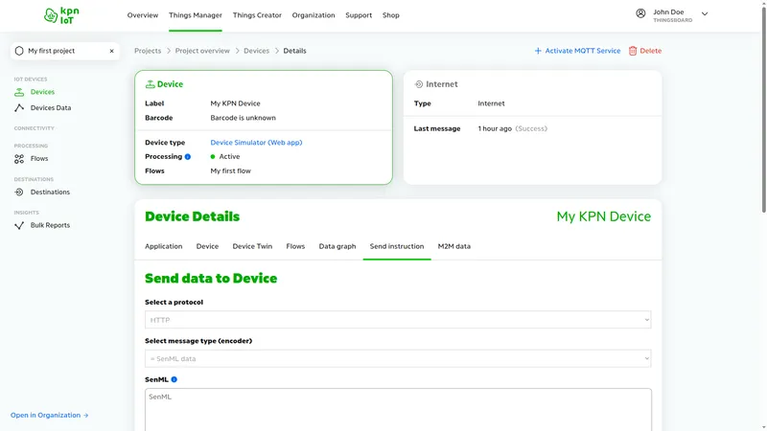Click the arrow in Open in Organization

(x=86, y=416)
